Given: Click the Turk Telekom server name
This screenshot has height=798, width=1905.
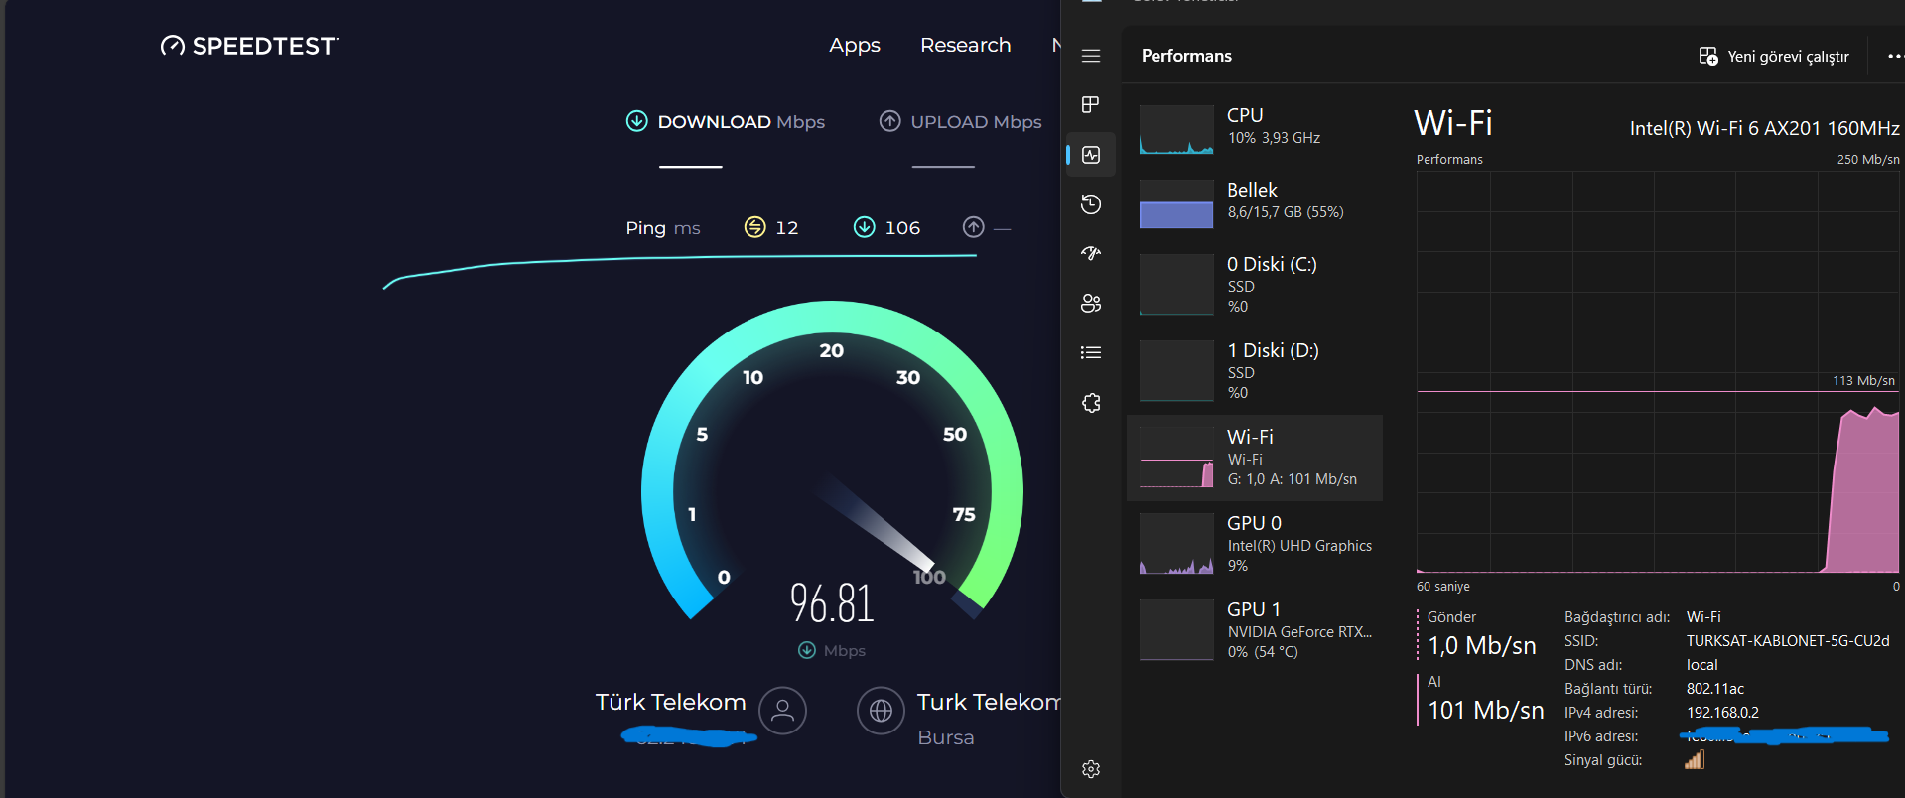Looking at the screenshot, I should 989,703.
